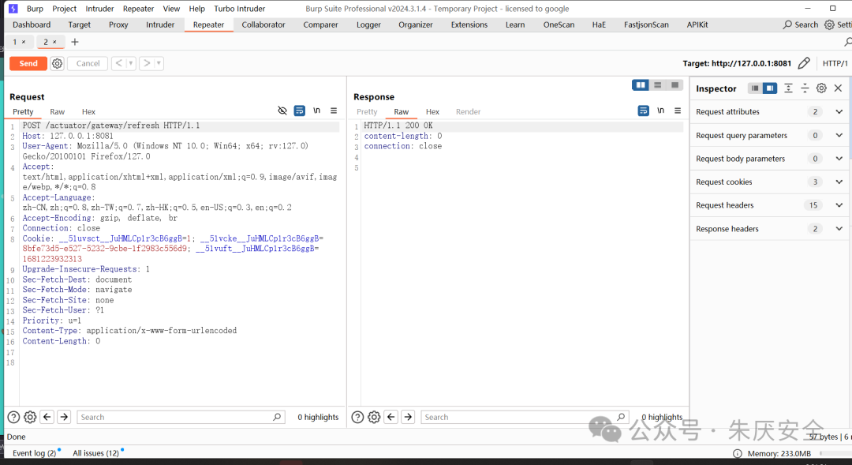Open the back history dropdown arrow
Viewport: 852px width, 465px height.
click(x=131, y=64)
